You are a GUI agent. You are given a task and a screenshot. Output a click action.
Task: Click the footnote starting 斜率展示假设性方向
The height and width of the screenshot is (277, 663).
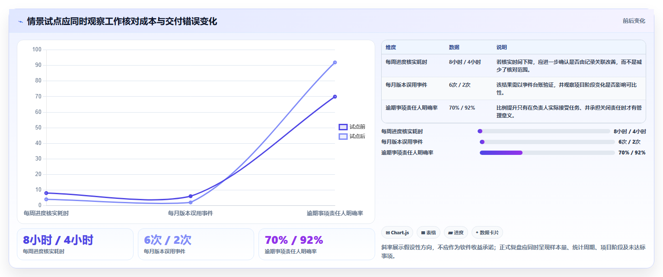click(x=513, y=252)
